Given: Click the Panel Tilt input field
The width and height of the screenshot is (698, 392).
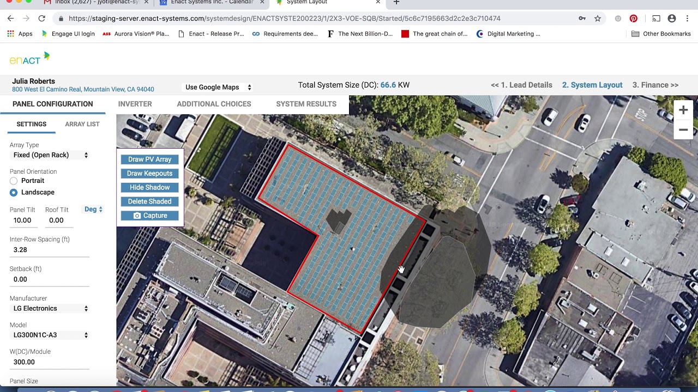Looking at the screenshot, I should (23, 220).
